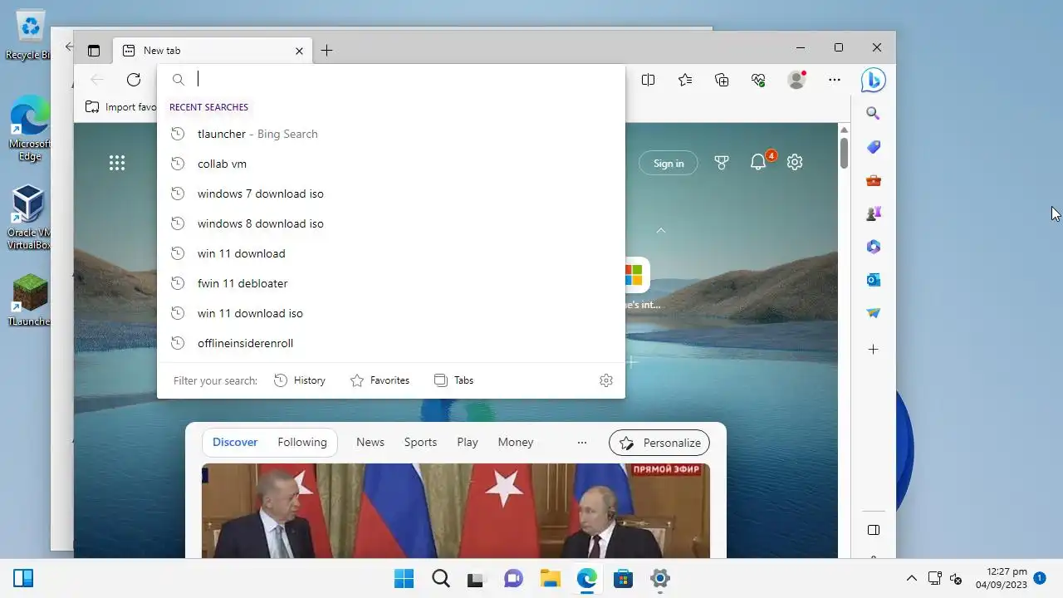Open taskbar Search icon
The height and width of the screenshot is (598, 1063).
coord(440,579)
